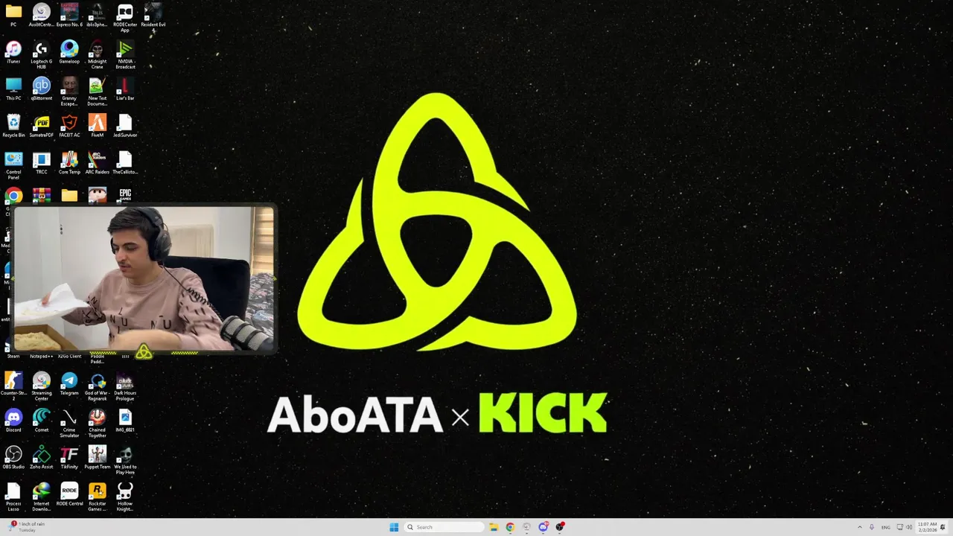
Task: Click the webcam overlay thumbnail
Action: (x=144, y=279)
